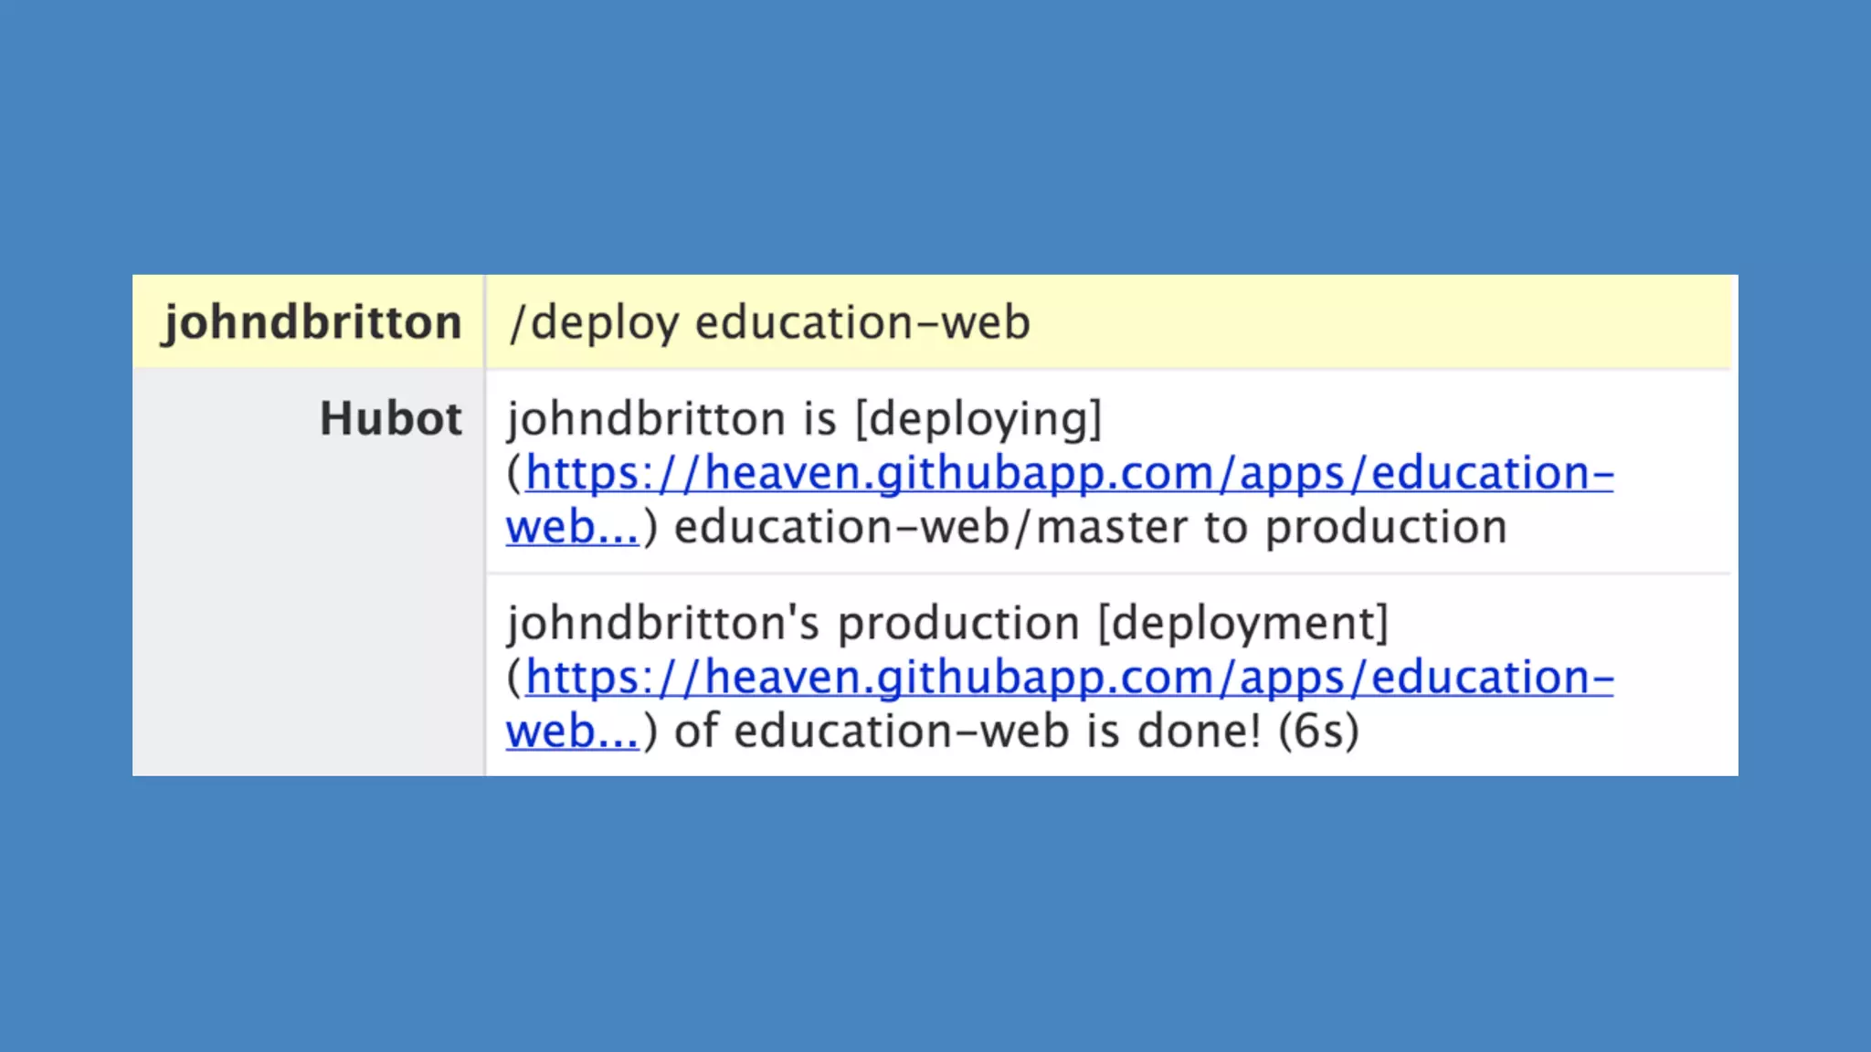Click the word [deployment] in Hubot's second message
The image size is (1871, 1052).
(x=1242, y=624)
